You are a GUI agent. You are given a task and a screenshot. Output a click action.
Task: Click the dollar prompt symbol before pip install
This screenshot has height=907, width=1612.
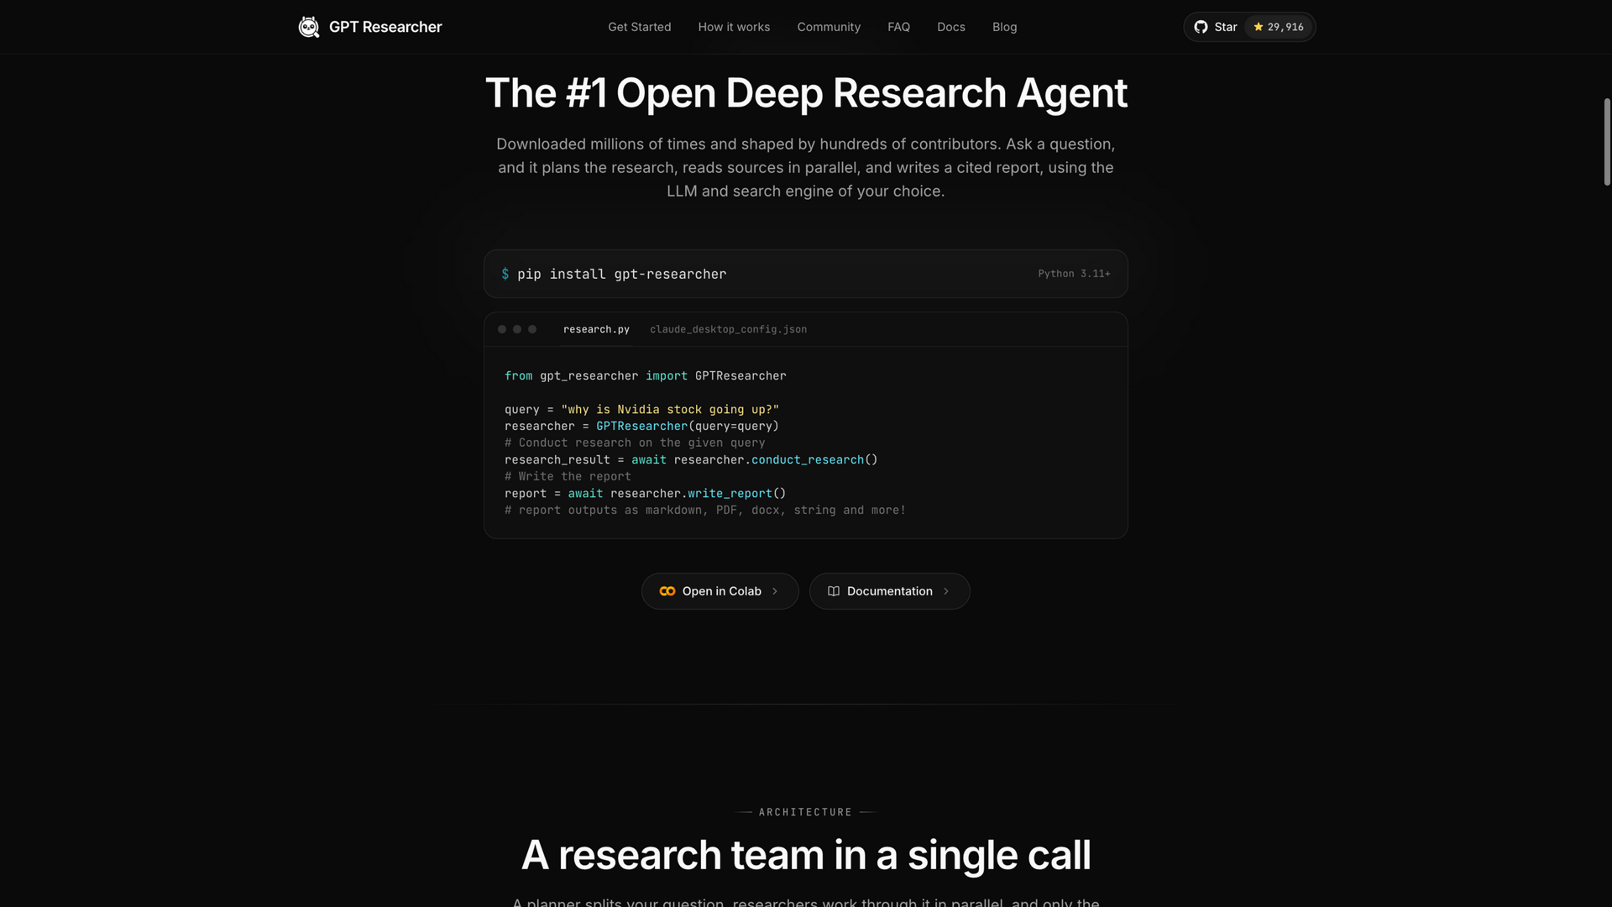[x=505, y=274]
